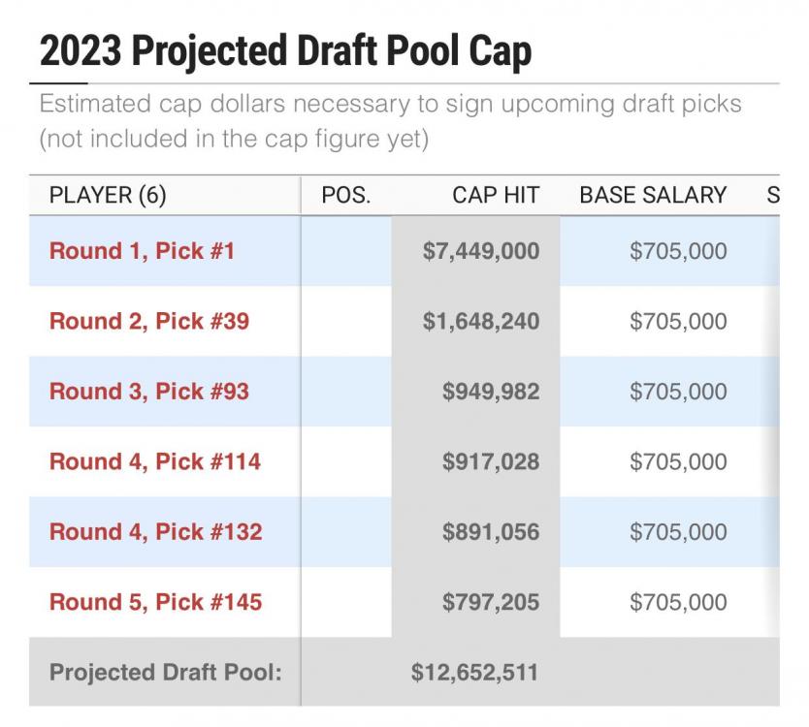Click the $917,028 cap hit cell

tap(491, 461)
